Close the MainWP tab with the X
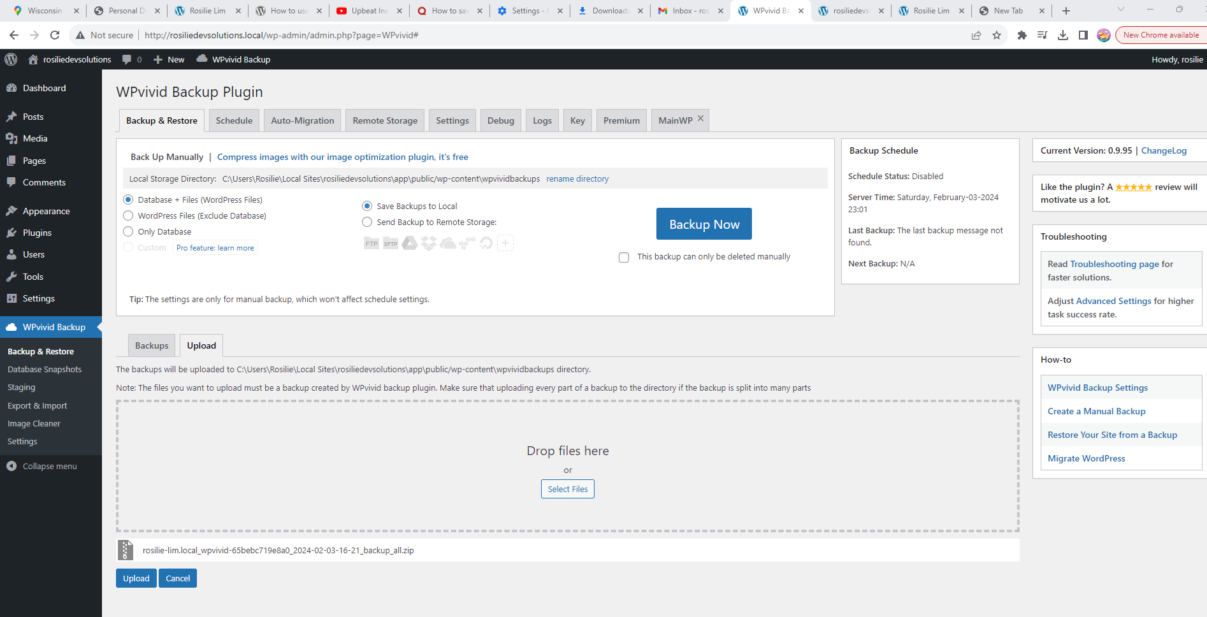This screenshot has height=617, width=1207. click(700, 118)
